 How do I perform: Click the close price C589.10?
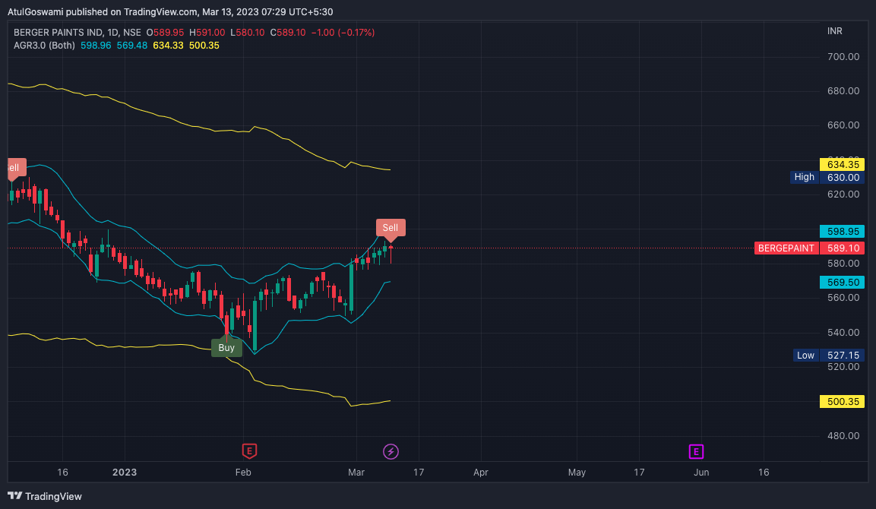[288, 33]
